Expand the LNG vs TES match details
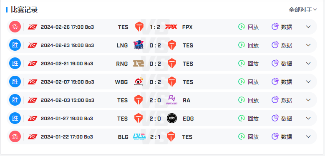Screen dimensions: 325x156 (x=308, y=45)
